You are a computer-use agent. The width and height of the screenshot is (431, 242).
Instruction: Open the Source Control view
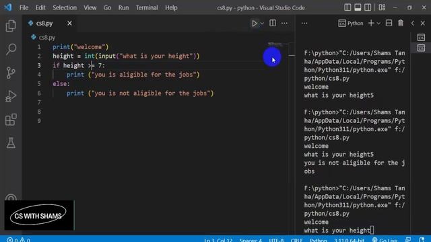[x=11, y=73]
